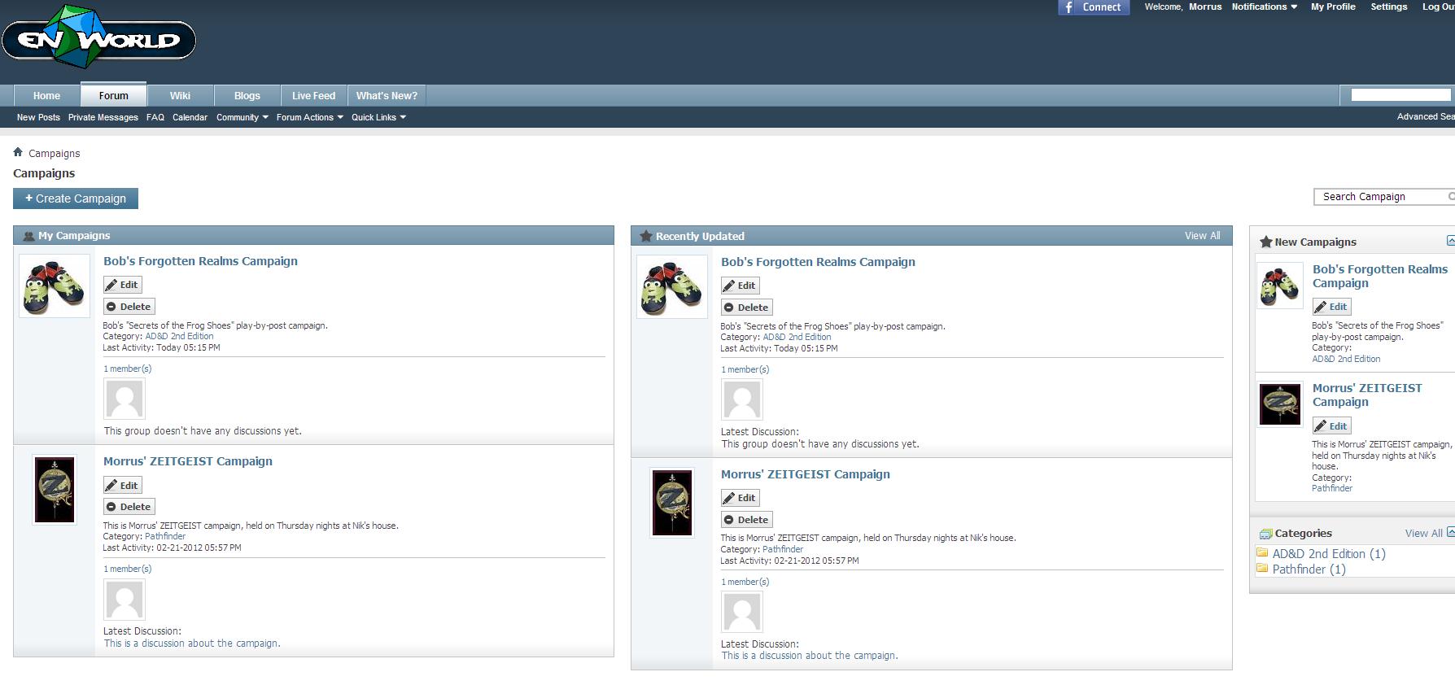
Task: Expand the Forum Actions menu
Action: click(x=309, y=117)
